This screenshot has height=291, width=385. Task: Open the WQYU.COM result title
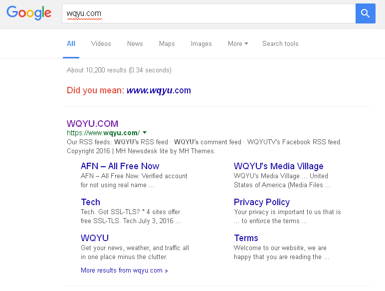[x=92, y=123]
